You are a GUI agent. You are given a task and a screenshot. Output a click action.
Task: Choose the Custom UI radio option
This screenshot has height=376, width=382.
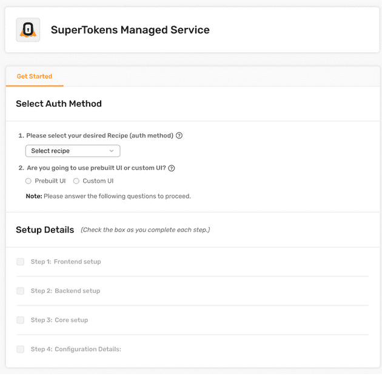[76, 181]
